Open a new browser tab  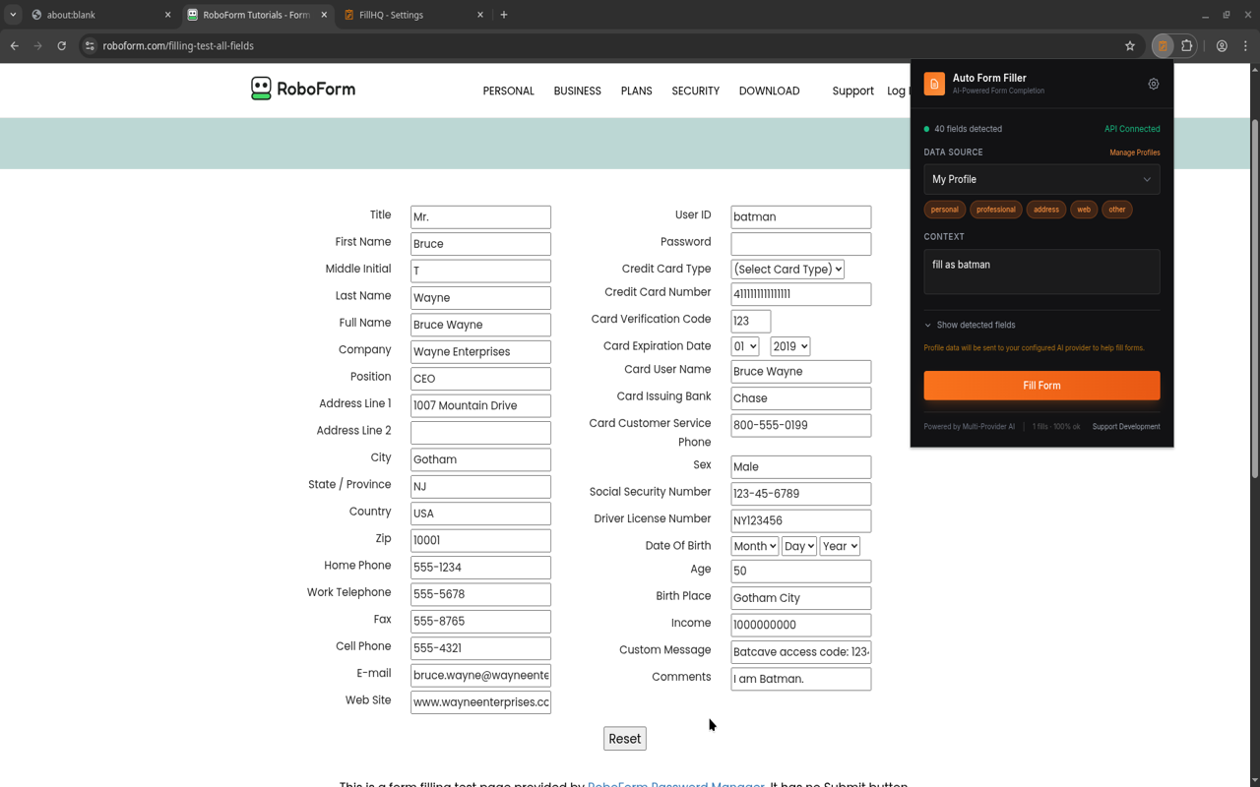coord(504,15)
